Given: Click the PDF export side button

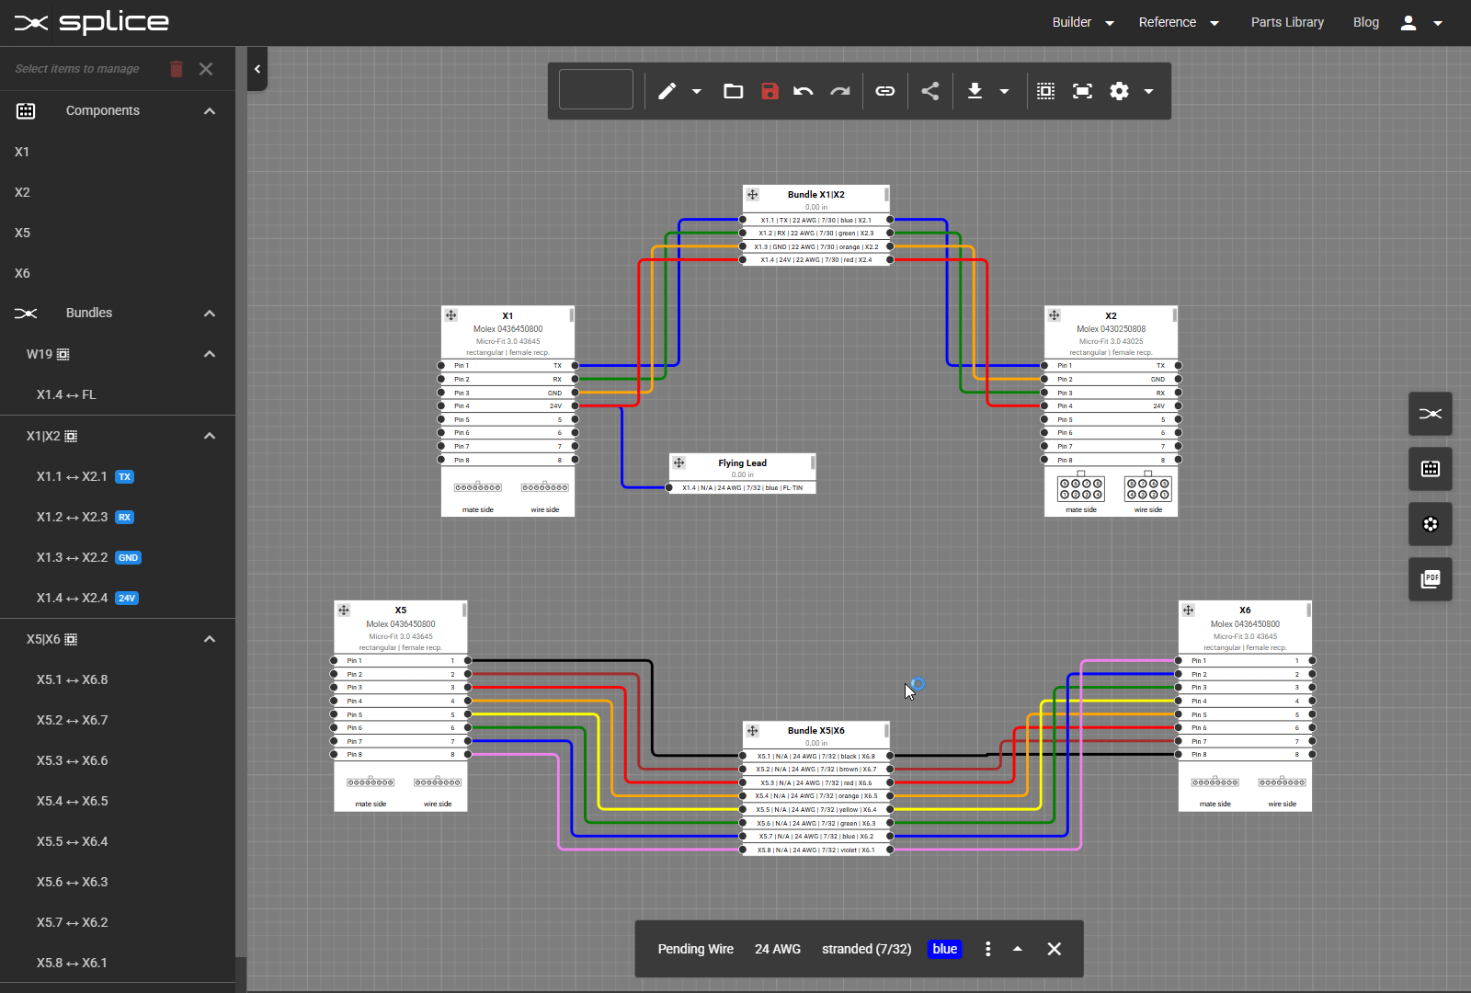Looking at the screenshot, I should click(x=1430, y=579).
